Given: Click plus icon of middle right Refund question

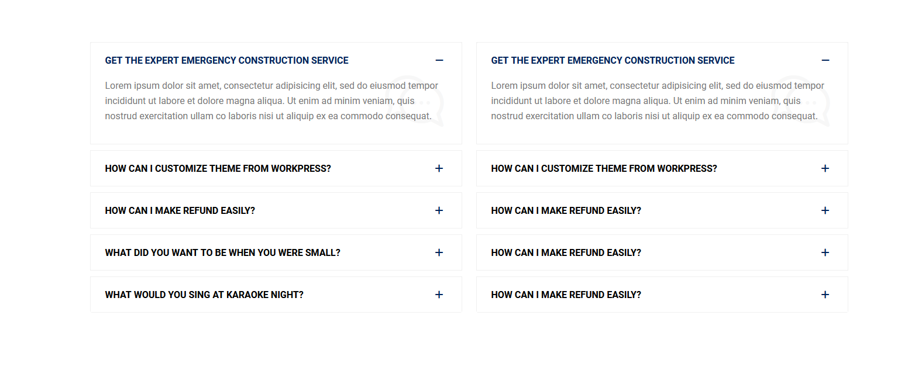Looking at the screenshot, I should (x=825, y=252).
